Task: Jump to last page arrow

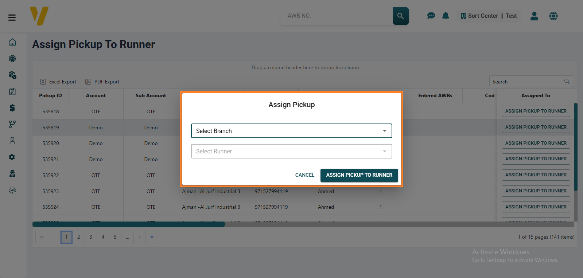Action: (152, 237)
